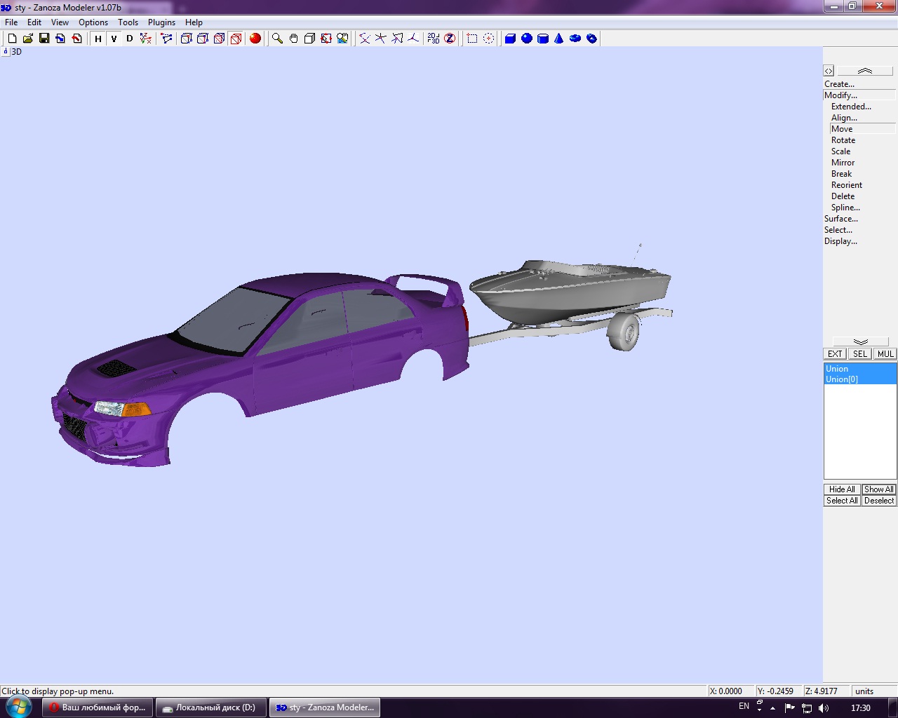The width and height of the screenshot is (898, 718).
Task: Create a blue cube primitive
Action: (510, 39)
